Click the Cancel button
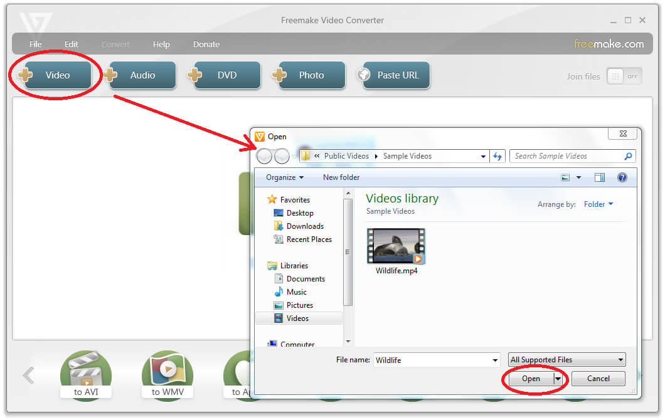The image size is (665, 420). [x=598, y=379]
